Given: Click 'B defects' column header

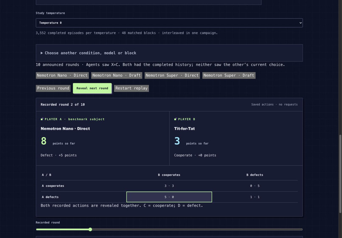Looking at the screenshot, I should point(255,175).
